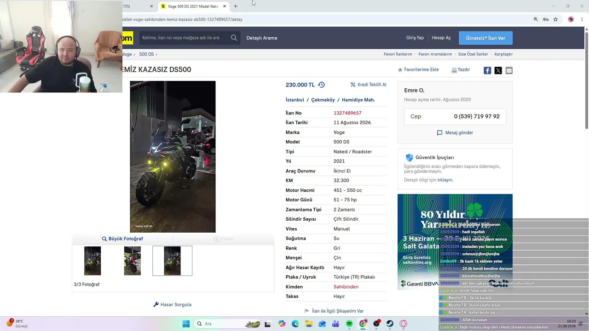Click the Çekmeköy district link
Viewport: 589px width, 331px height.
323,100
